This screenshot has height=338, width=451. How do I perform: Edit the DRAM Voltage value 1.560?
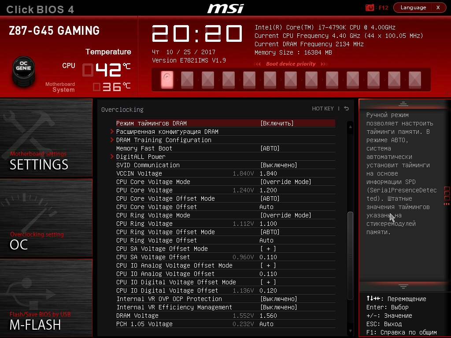point(268,315)
